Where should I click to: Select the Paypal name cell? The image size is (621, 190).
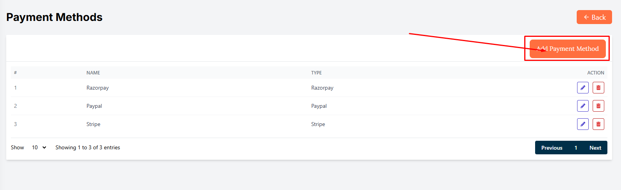coord(94,106)
